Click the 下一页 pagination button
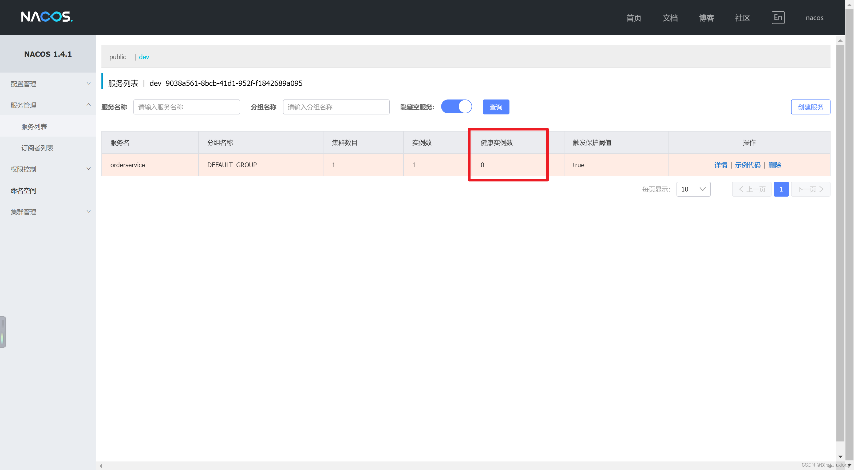 pyautogui.click(x=810, y=189)
